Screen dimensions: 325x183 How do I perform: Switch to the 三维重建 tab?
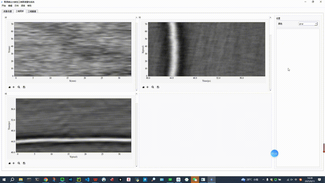point(32,11)
